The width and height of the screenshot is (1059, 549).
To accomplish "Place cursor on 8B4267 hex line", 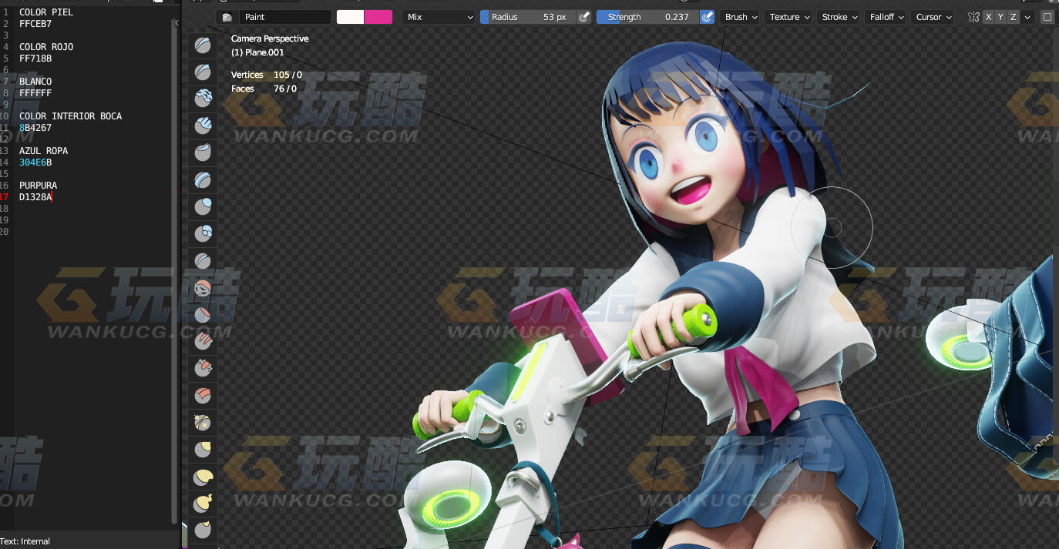I will pyautogui.click(x=35, y=128).
